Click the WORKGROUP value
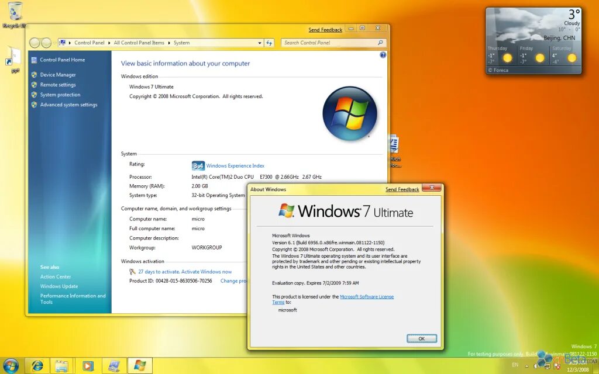599x374 pixels. (206, 248)
